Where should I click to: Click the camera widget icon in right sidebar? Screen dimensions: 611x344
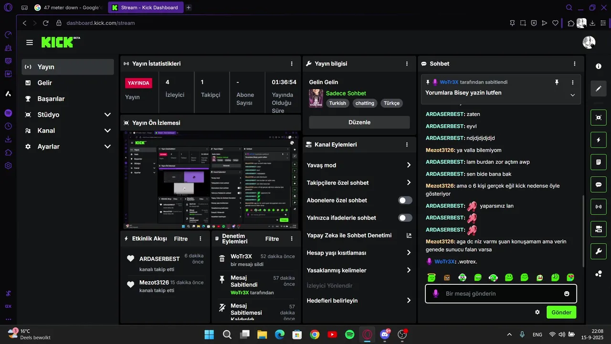(x=599, y=229)
